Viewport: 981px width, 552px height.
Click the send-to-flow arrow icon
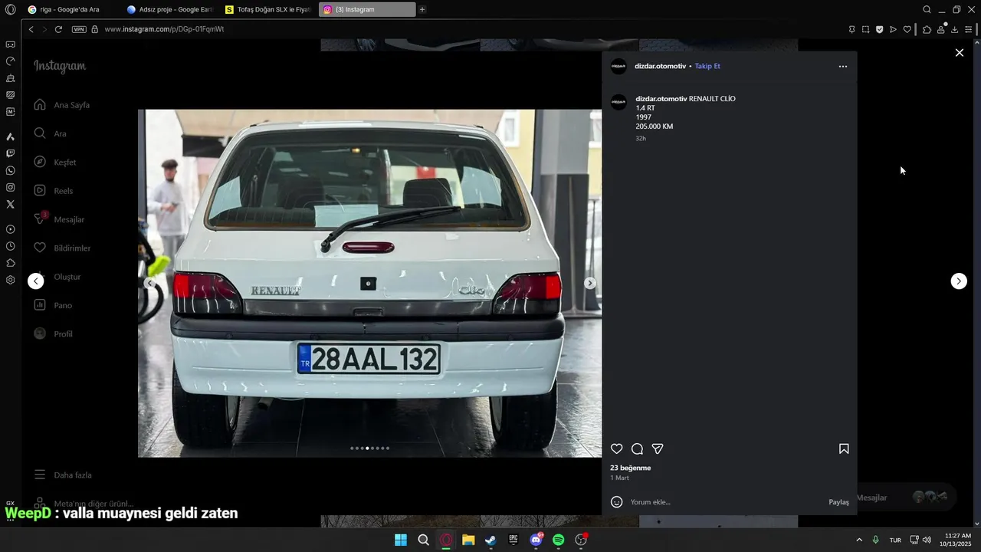click(x=893, y=29)
